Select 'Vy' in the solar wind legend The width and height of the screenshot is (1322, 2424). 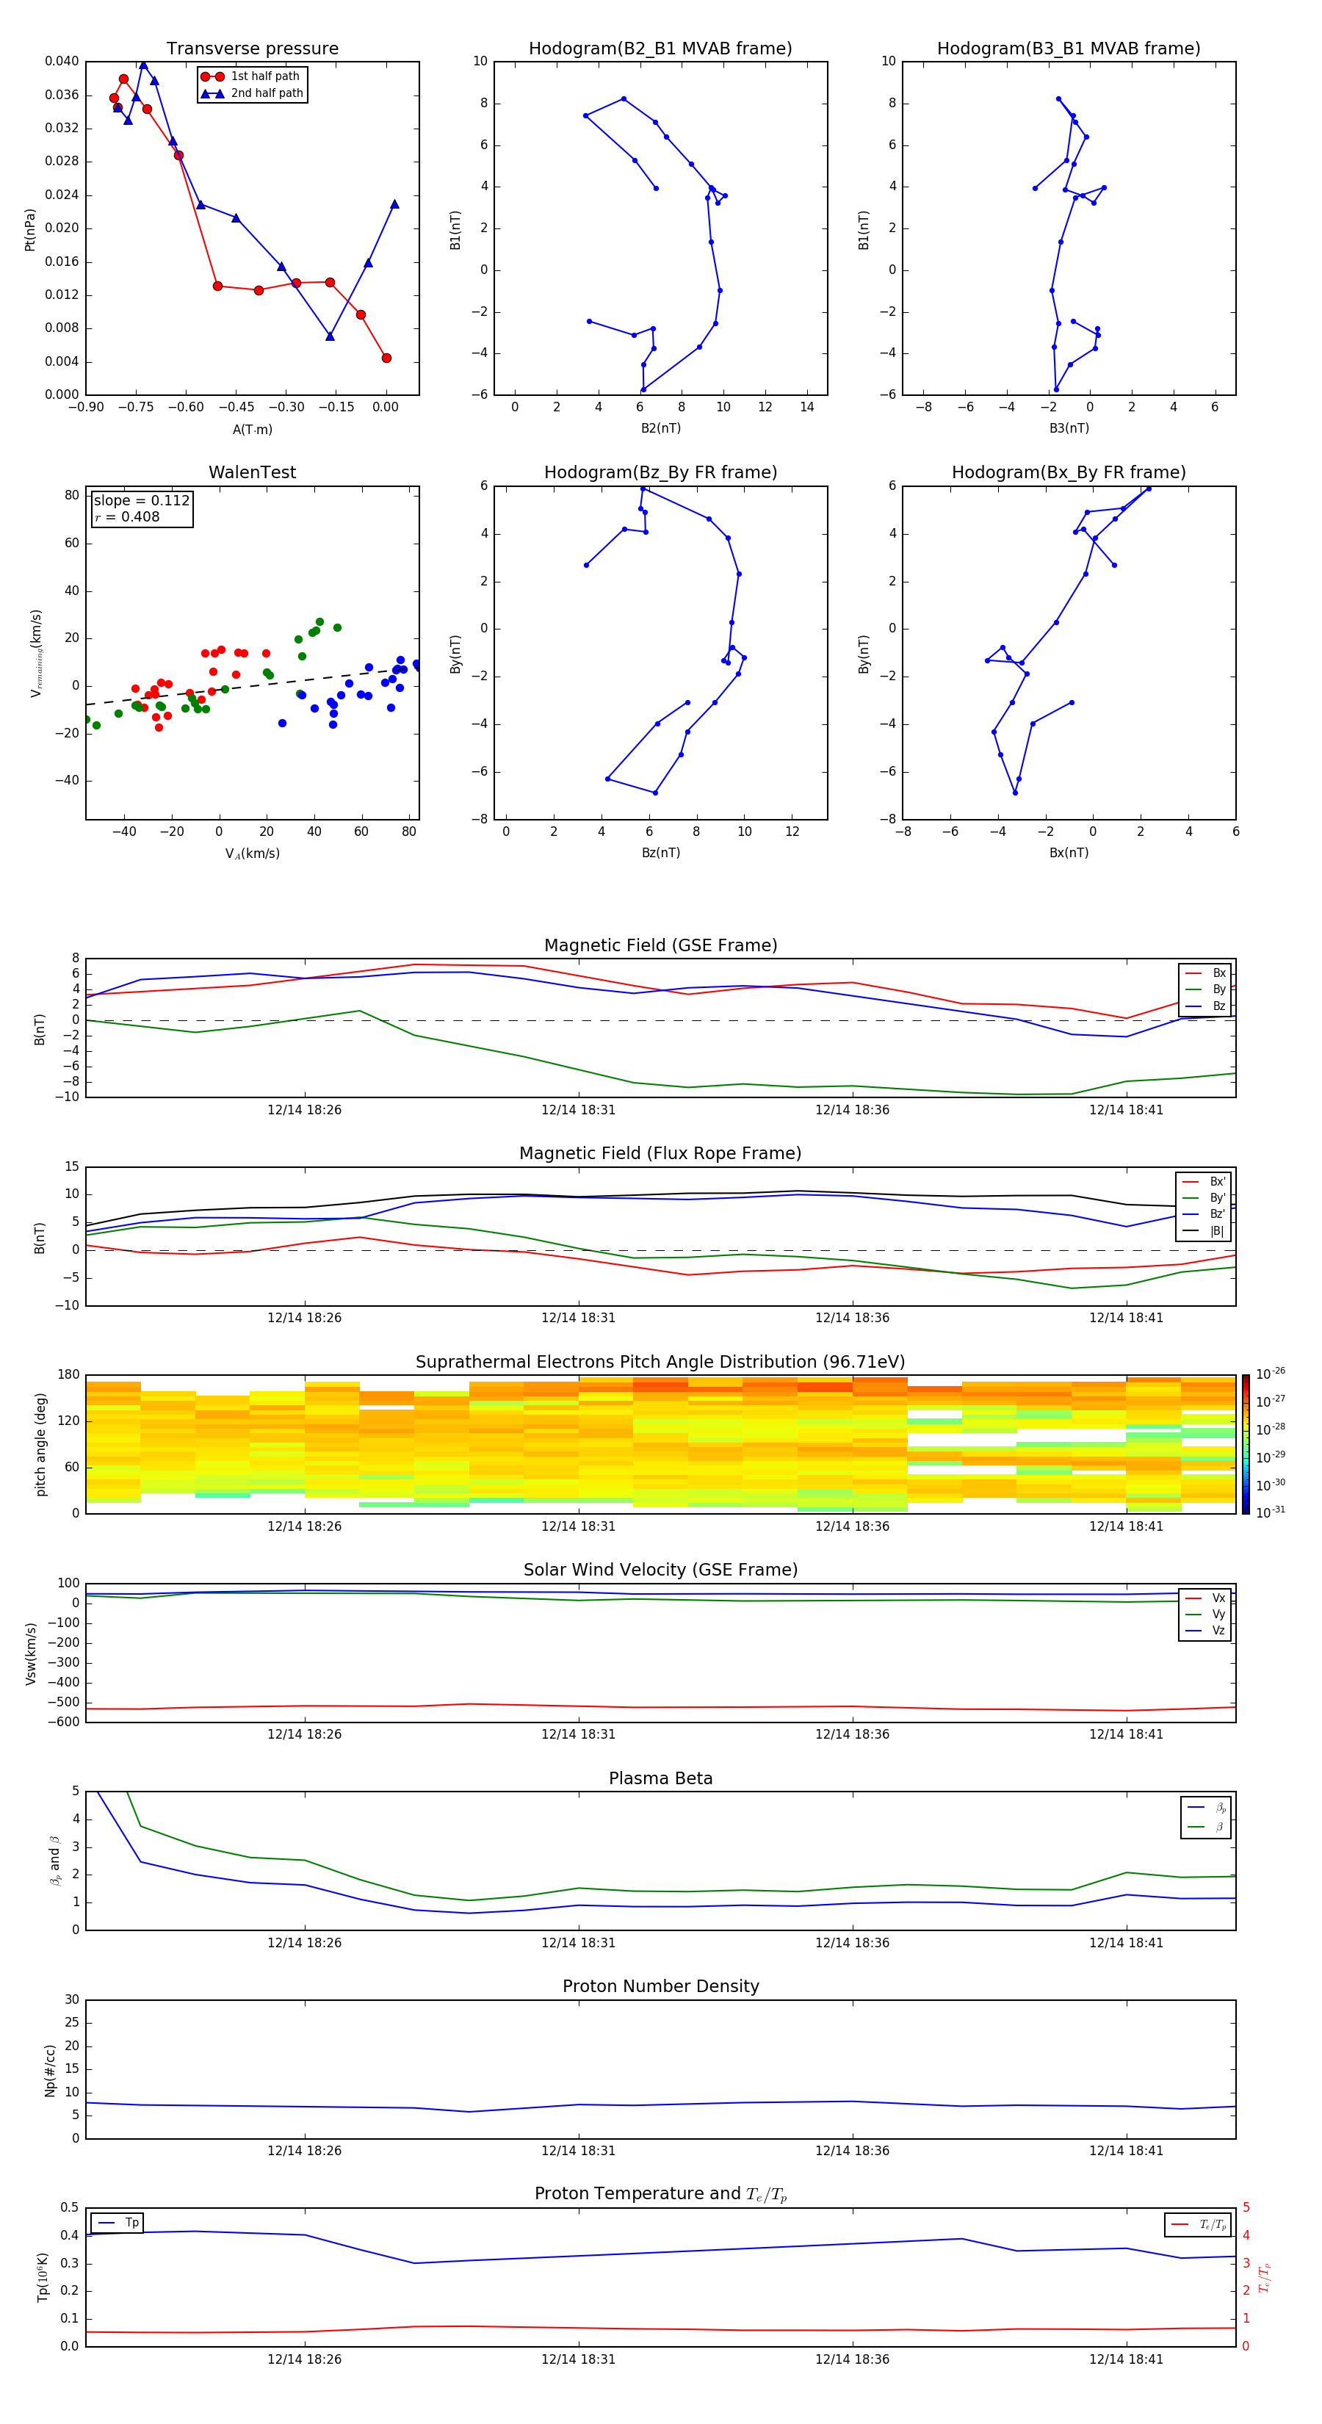pyautogui.click(x=1205, y=1614)
